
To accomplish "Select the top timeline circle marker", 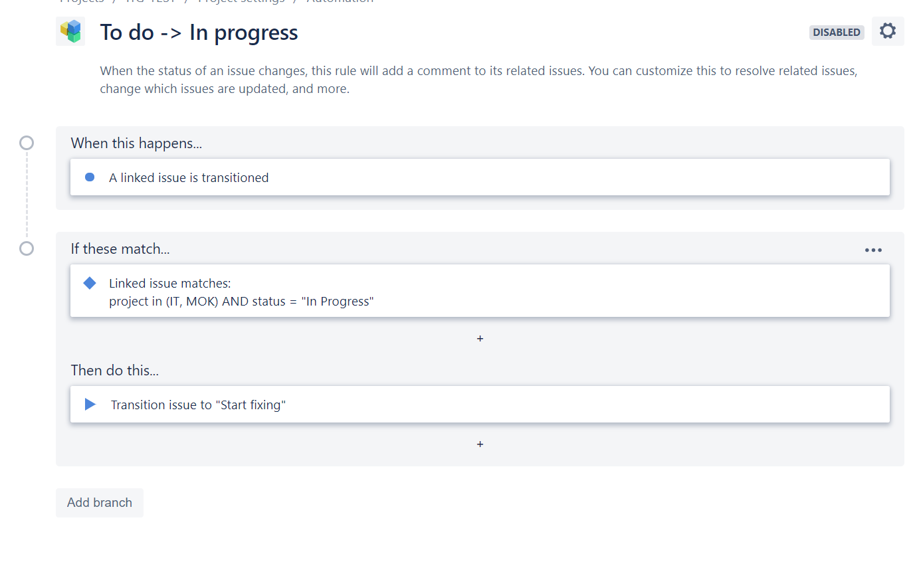I will click(x=27, y=142).
